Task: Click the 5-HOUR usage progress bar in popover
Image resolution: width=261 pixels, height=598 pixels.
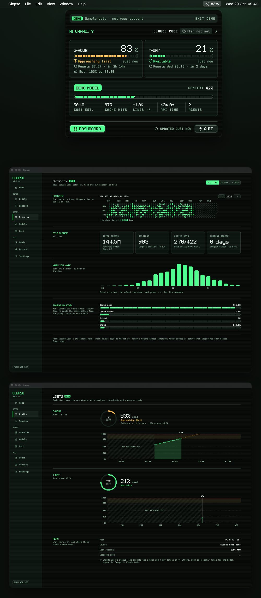Action: click(106, 56)
